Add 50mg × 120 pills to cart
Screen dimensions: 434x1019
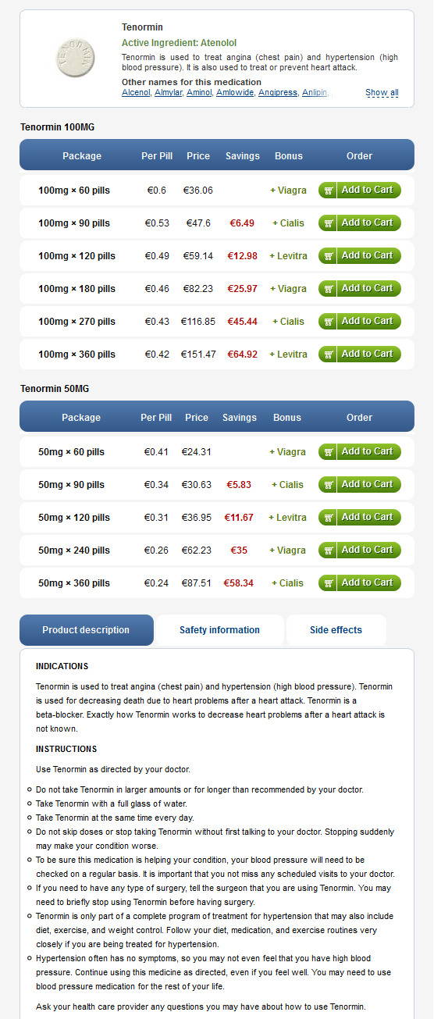(360, 517)
